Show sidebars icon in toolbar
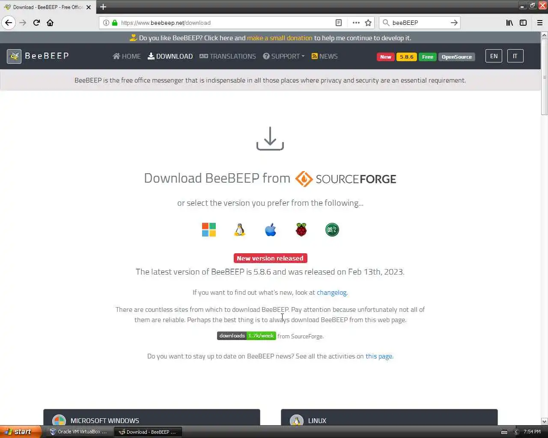548x438 pixels. click(x=523, y=23)
